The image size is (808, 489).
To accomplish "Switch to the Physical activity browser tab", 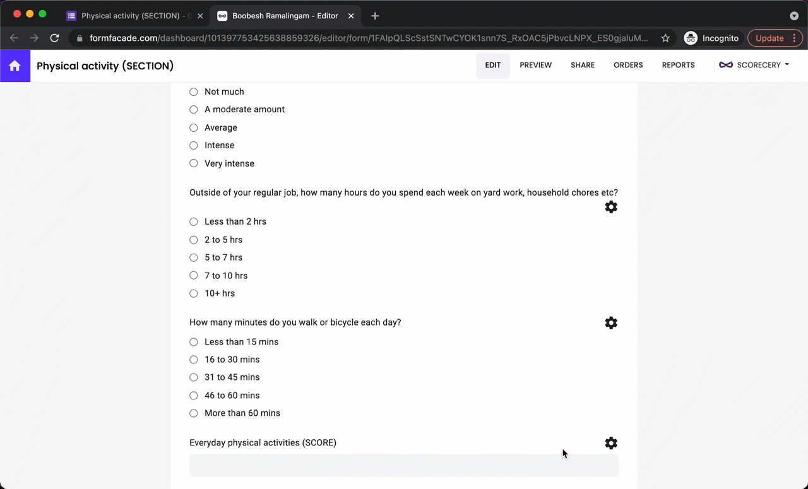I will tap(133, 16).
